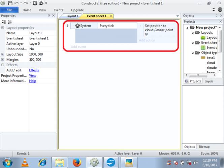Screen dimensions: 224x168
Task: Toggle ribbon minimize up-down arrows
Action: [214, 9]
